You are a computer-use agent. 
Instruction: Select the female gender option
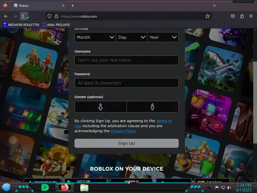100,107
